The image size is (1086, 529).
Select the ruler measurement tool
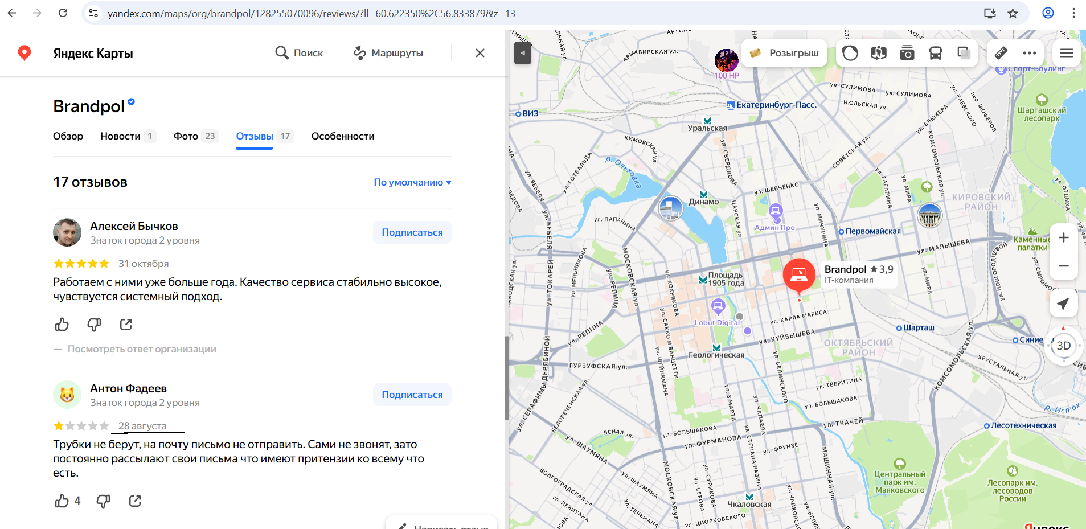[x=1001, y=53]
